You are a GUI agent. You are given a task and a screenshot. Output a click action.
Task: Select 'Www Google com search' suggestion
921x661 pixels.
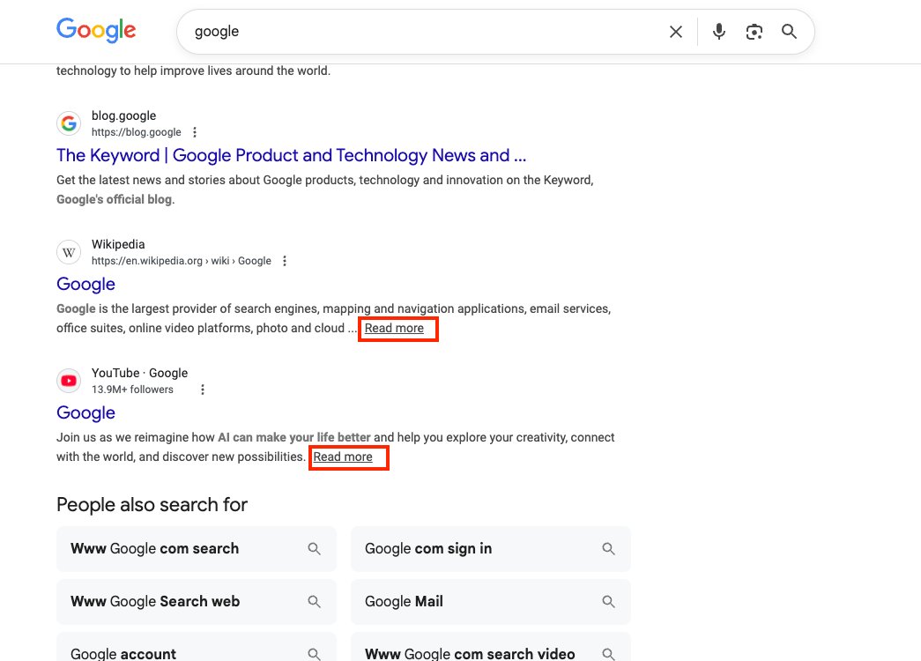click(x=196, y=549)
